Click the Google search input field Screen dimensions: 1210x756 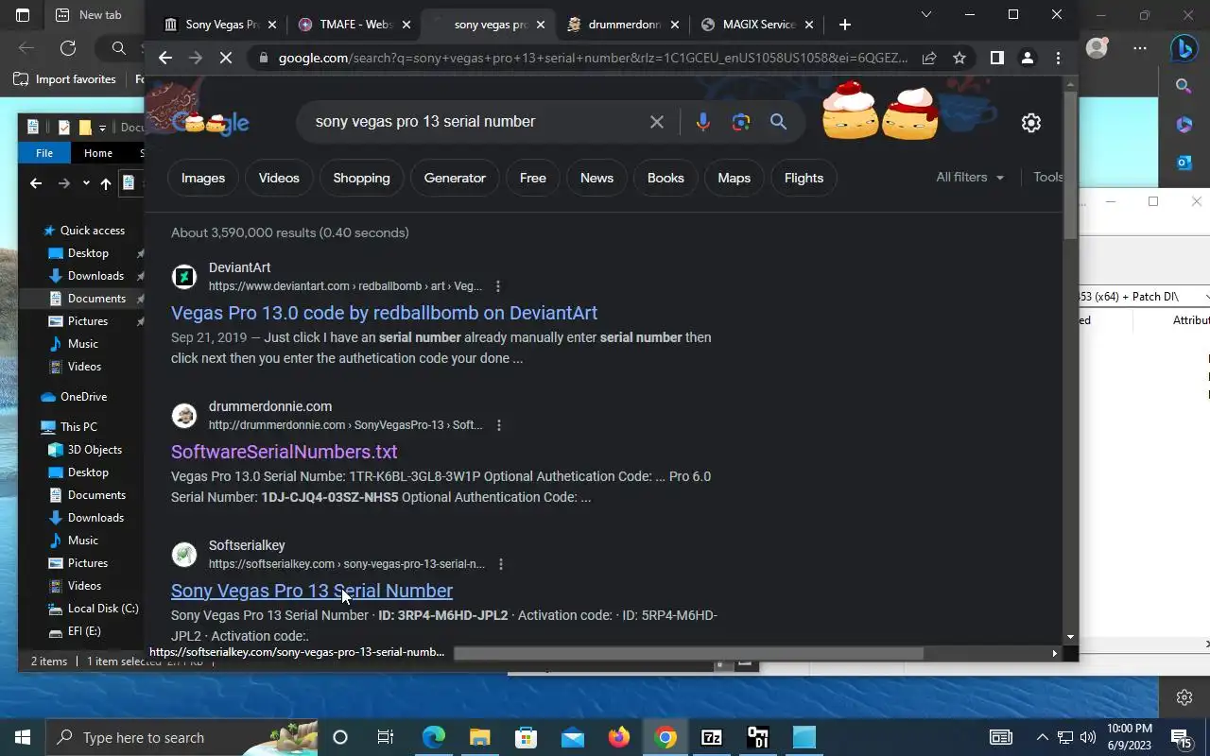[473, 122]
